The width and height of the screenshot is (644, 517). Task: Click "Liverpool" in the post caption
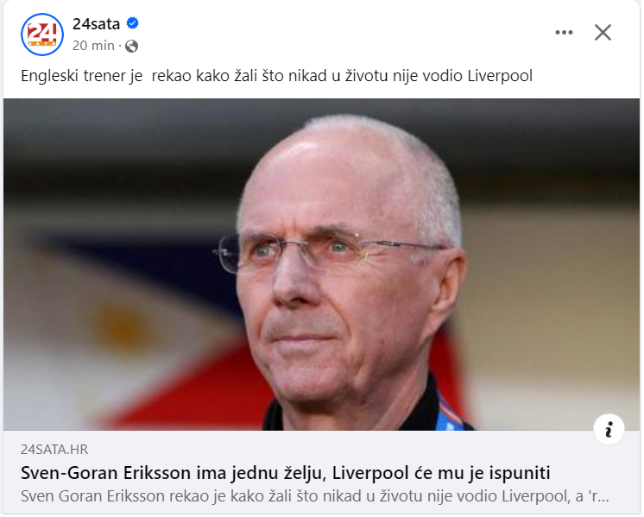click(x=502, y=76)
